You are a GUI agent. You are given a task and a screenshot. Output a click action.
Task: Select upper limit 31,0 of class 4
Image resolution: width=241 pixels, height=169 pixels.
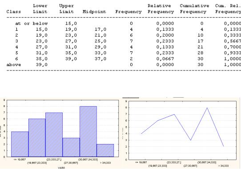tap(71, 47)
